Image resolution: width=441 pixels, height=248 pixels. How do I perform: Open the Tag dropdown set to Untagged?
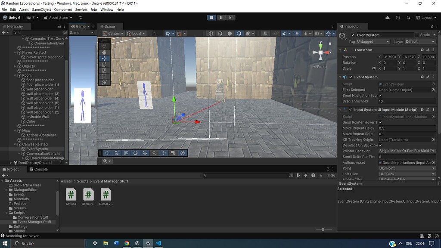point(373,41)
